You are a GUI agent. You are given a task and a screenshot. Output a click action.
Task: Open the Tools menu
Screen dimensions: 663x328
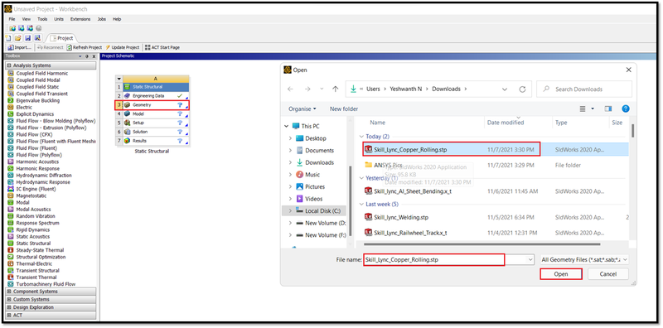click(42, 19)
